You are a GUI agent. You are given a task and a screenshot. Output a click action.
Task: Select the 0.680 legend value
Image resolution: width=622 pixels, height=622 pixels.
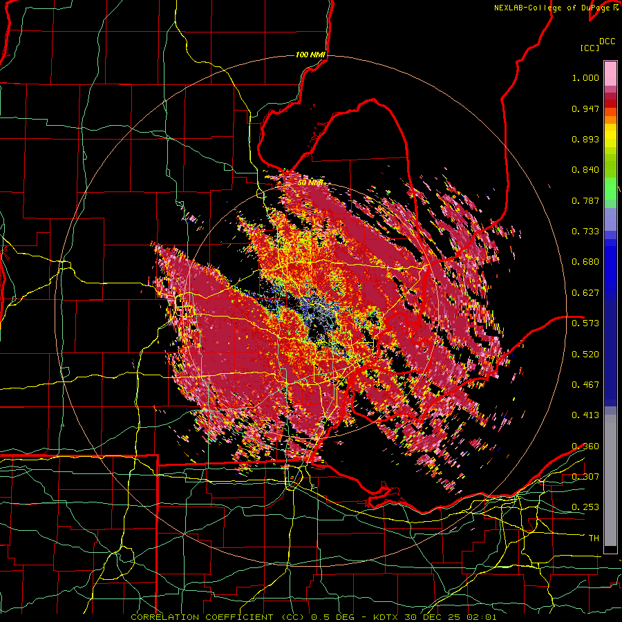coord(585,262)
